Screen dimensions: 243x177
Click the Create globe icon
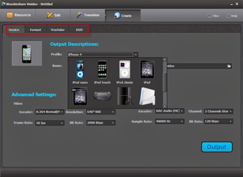[117, 16]
